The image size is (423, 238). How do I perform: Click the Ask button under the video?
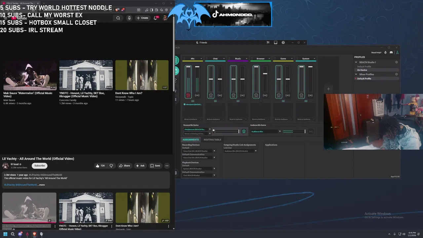pyautogui.click(x=140, y=166)
